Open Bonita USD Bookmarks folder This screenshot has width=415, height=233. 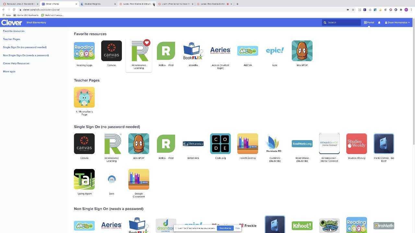click(26, 15)
